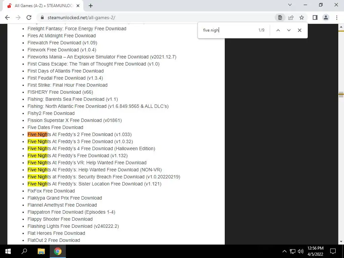Open Flappy Shooter Free Download
The height and width of the screenshot is (258, 344).
point(60,219)
